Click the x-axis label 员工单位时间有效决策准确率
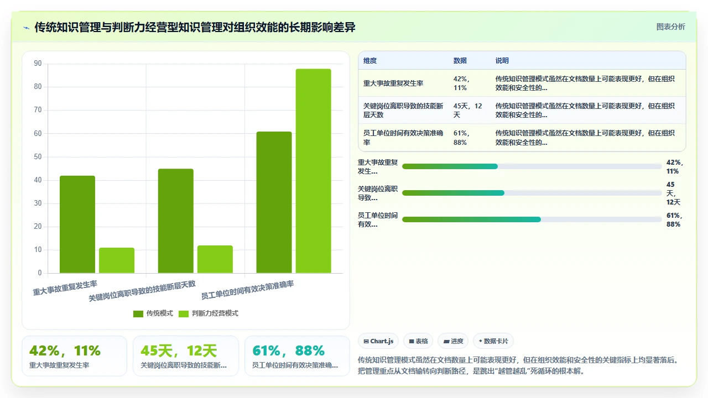The width and height of the screenshot is (708, 398). coord(247,290)
